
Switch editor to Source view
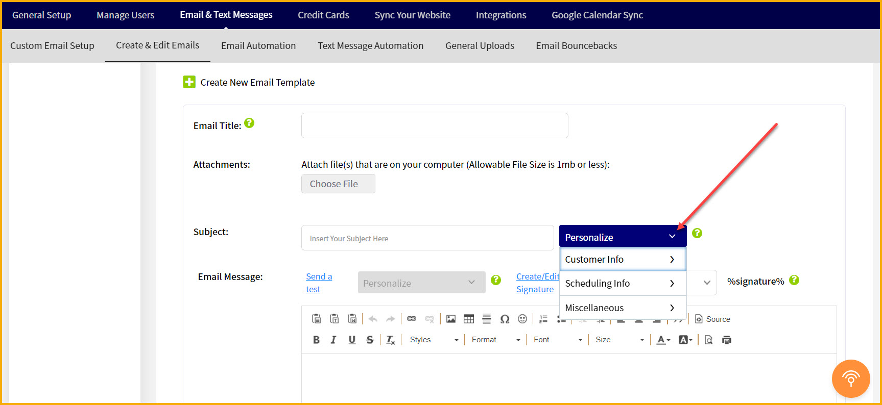tap(712, 319)
